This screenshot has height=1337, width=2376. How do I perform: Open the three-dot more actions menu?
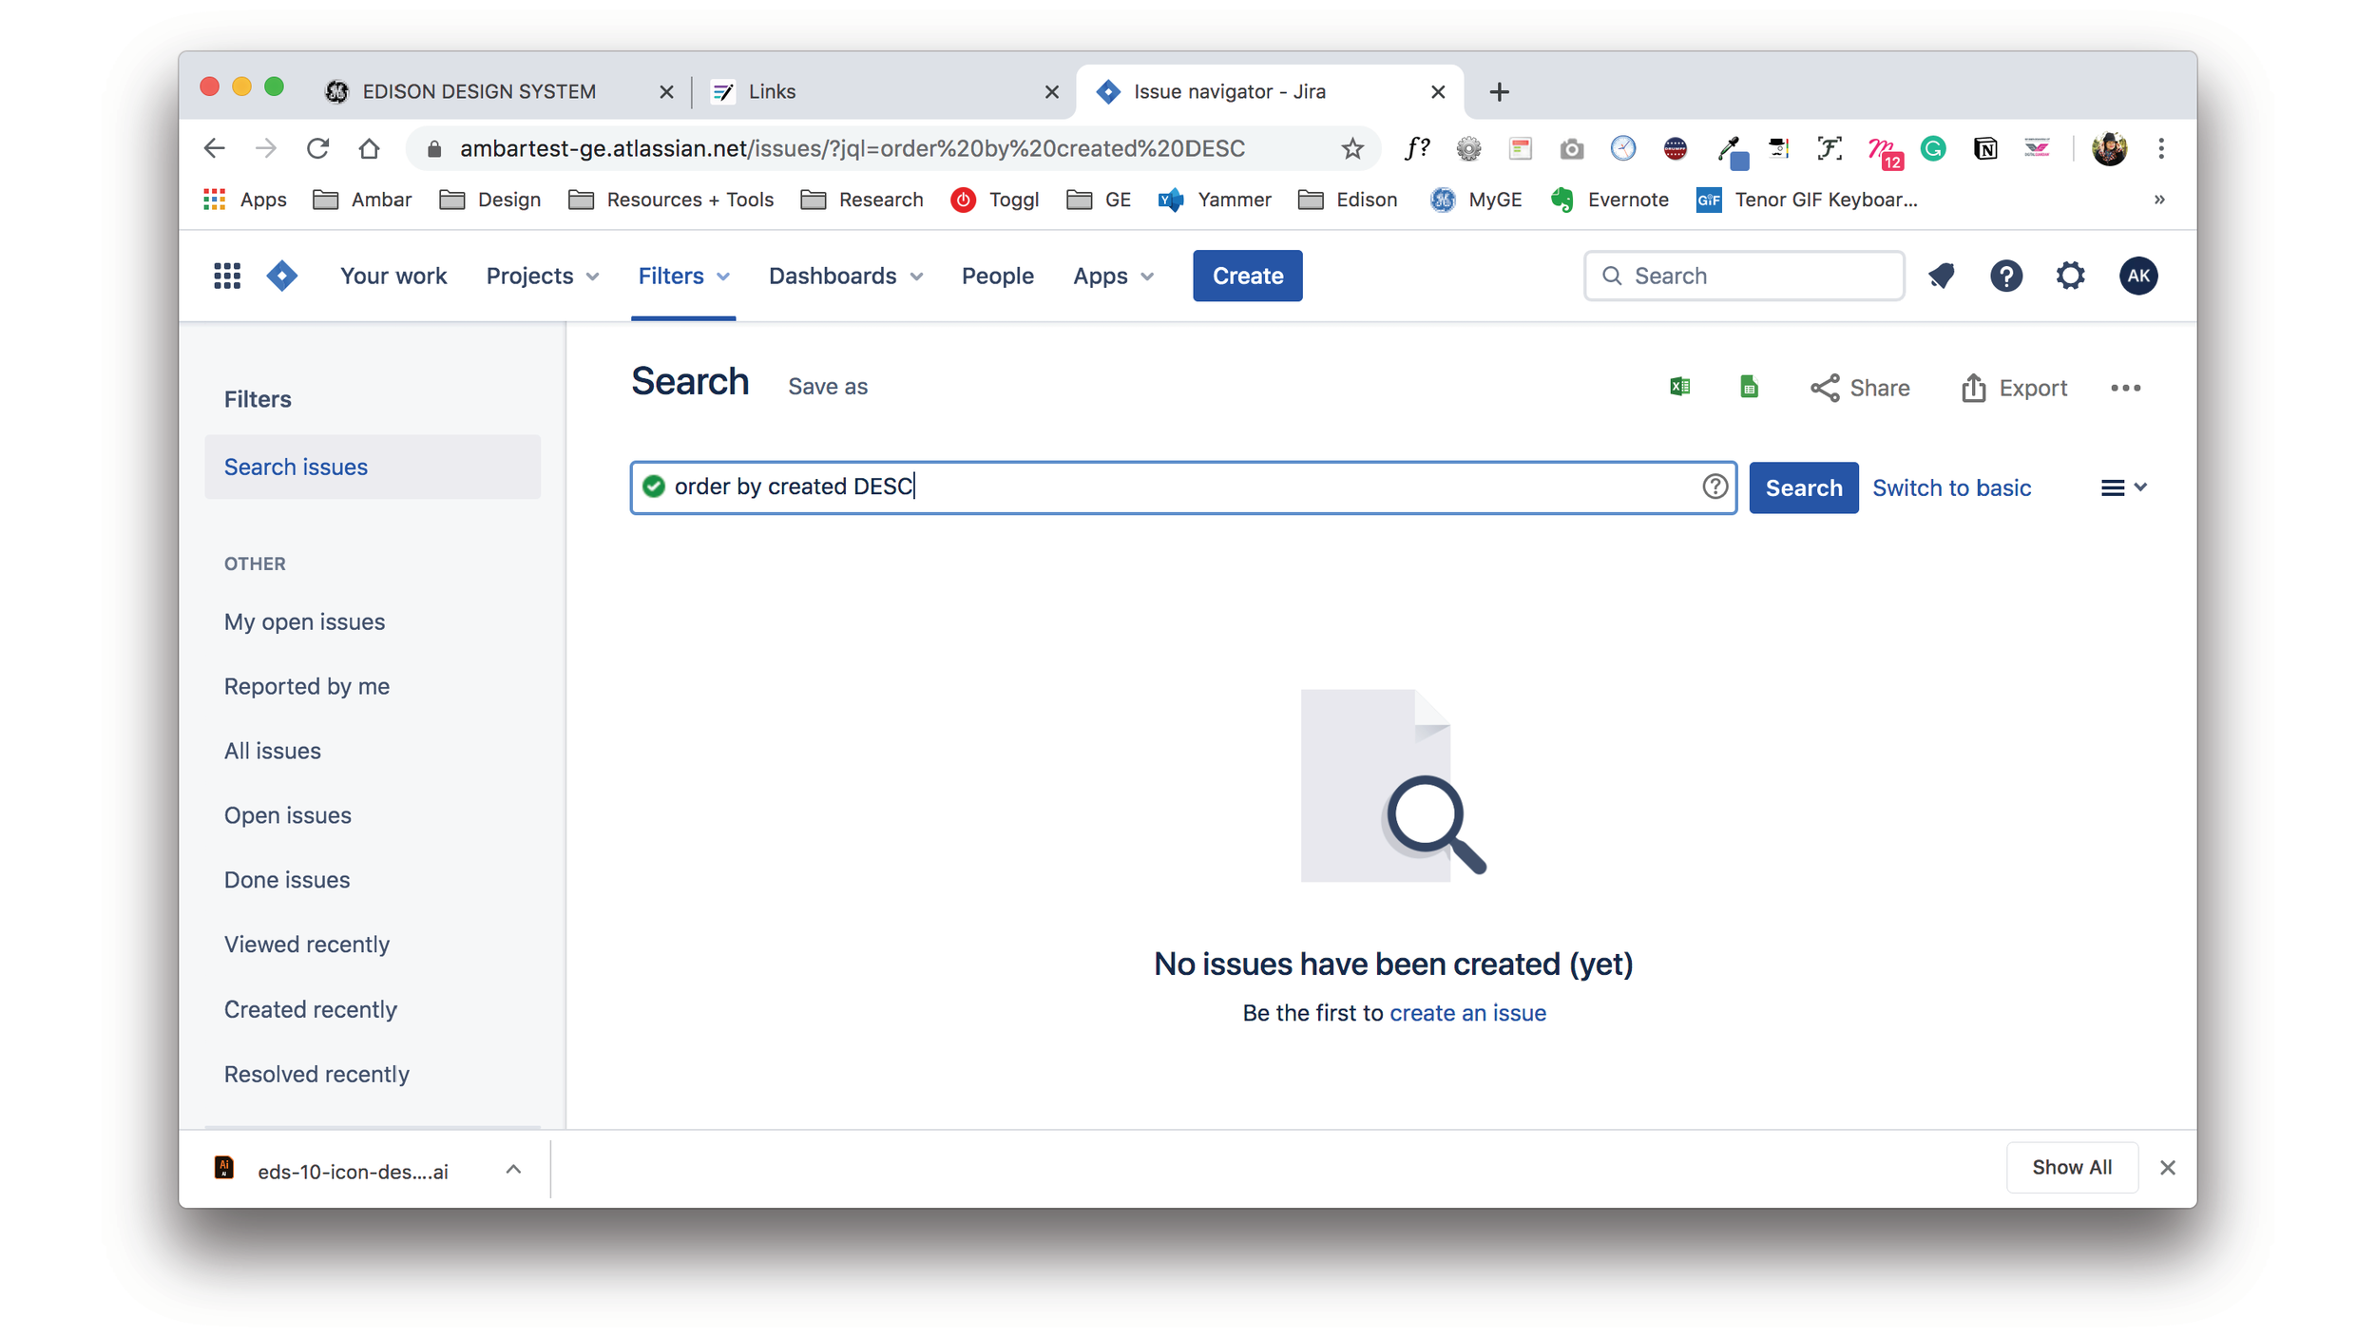[2126, 388]
